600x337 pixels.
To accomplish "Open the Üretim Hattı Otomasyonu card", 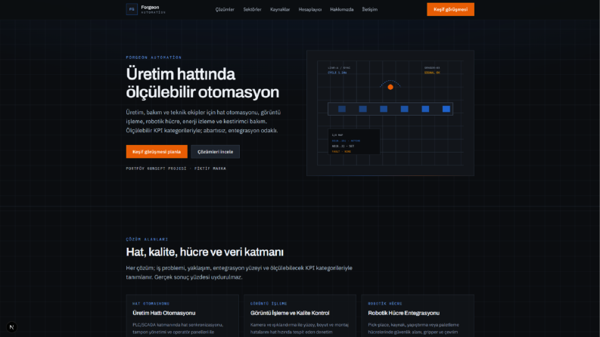I will point(182,316).
